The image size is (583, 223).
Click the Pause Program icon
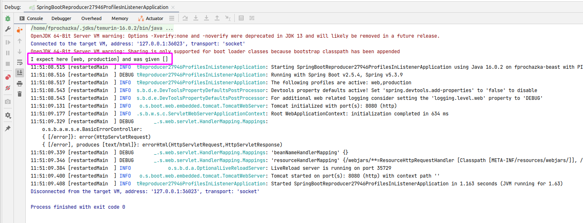[8, 53]
